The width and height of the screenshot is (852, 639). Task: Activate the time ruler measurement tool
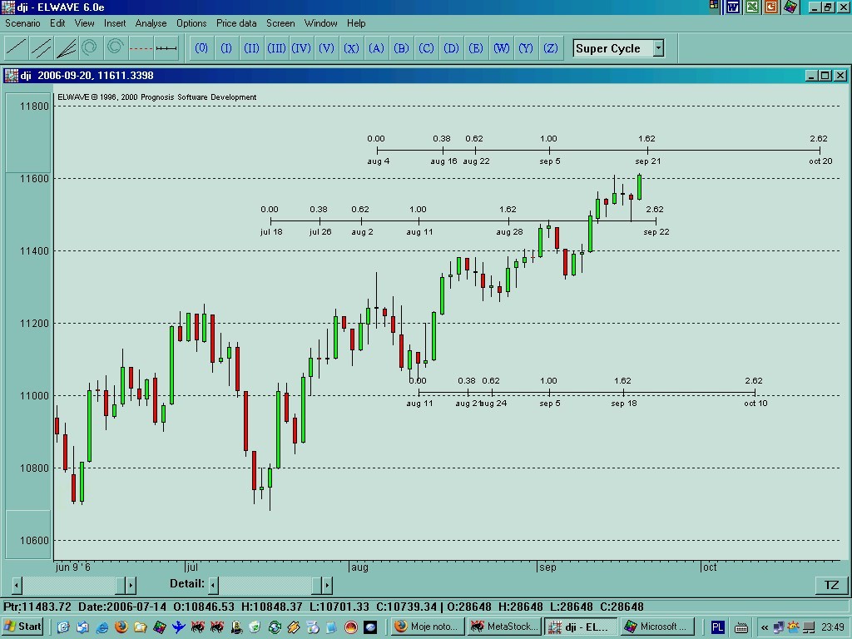pyautogui.click(x=166, y=48)
